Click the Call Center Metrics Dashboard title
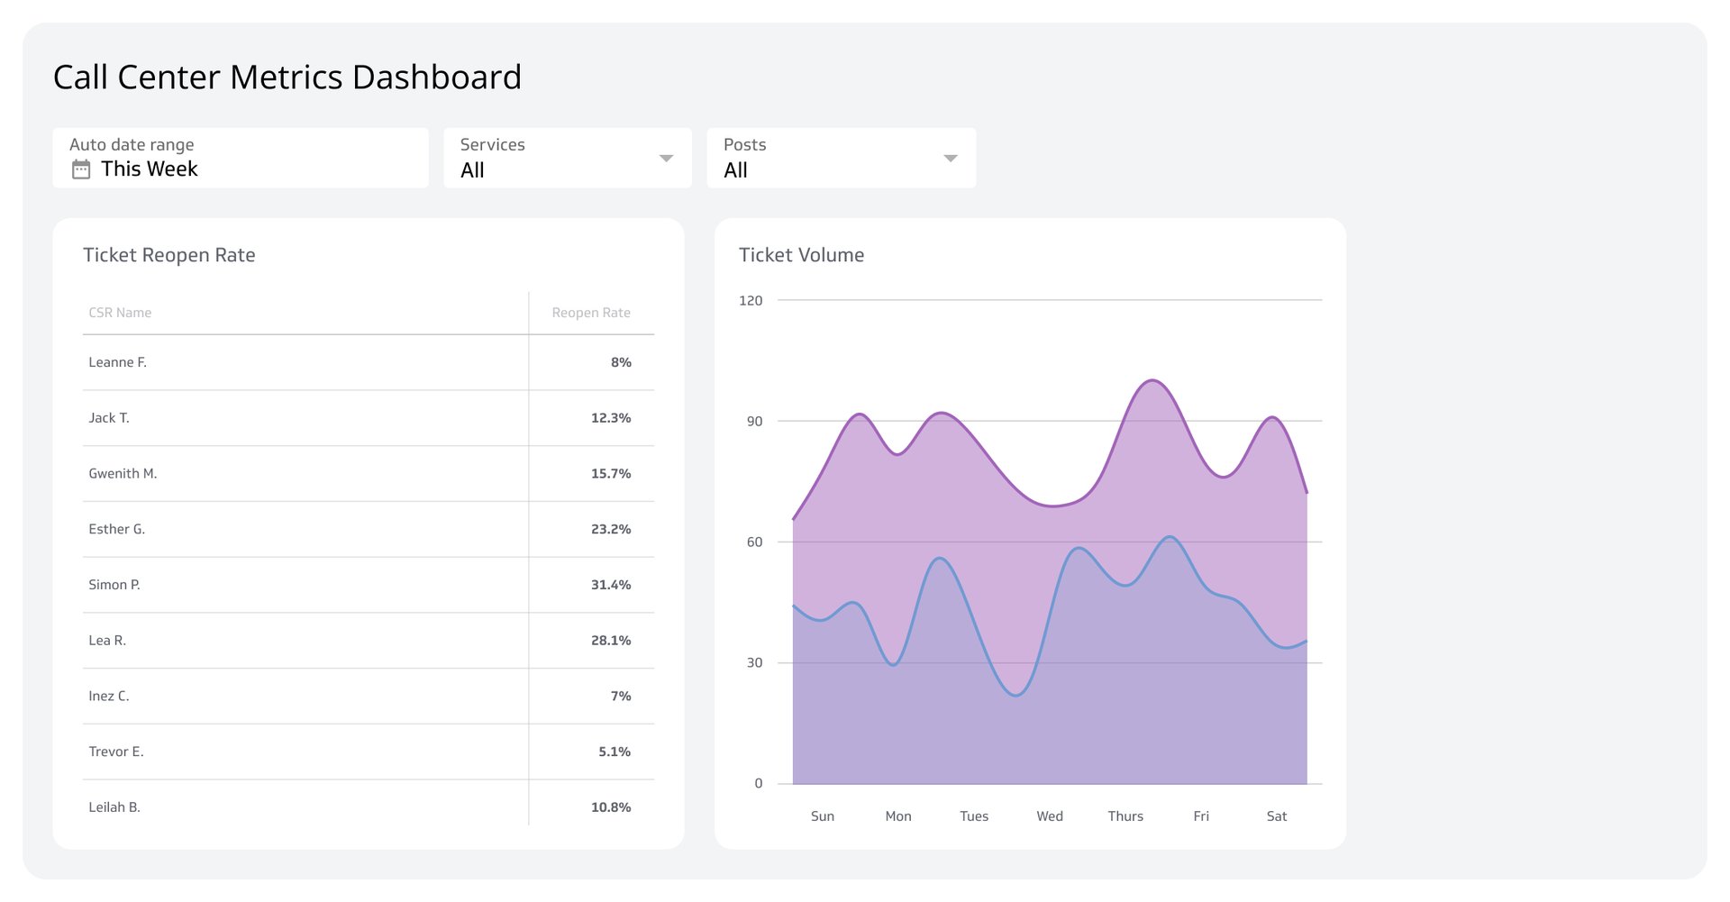The height and width of the screenshot is (902, 1730). pos(287,77)
